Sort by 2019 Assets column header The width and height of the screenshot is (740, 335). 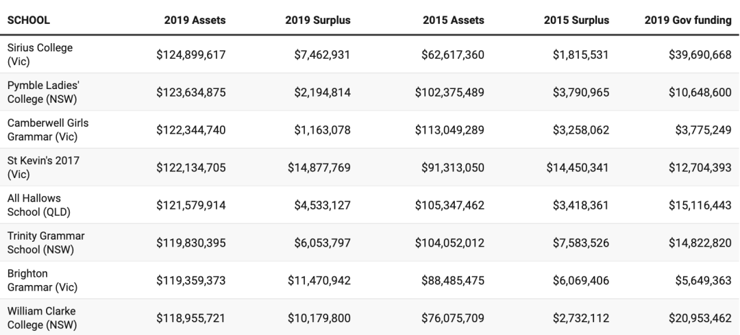(195, 21)
